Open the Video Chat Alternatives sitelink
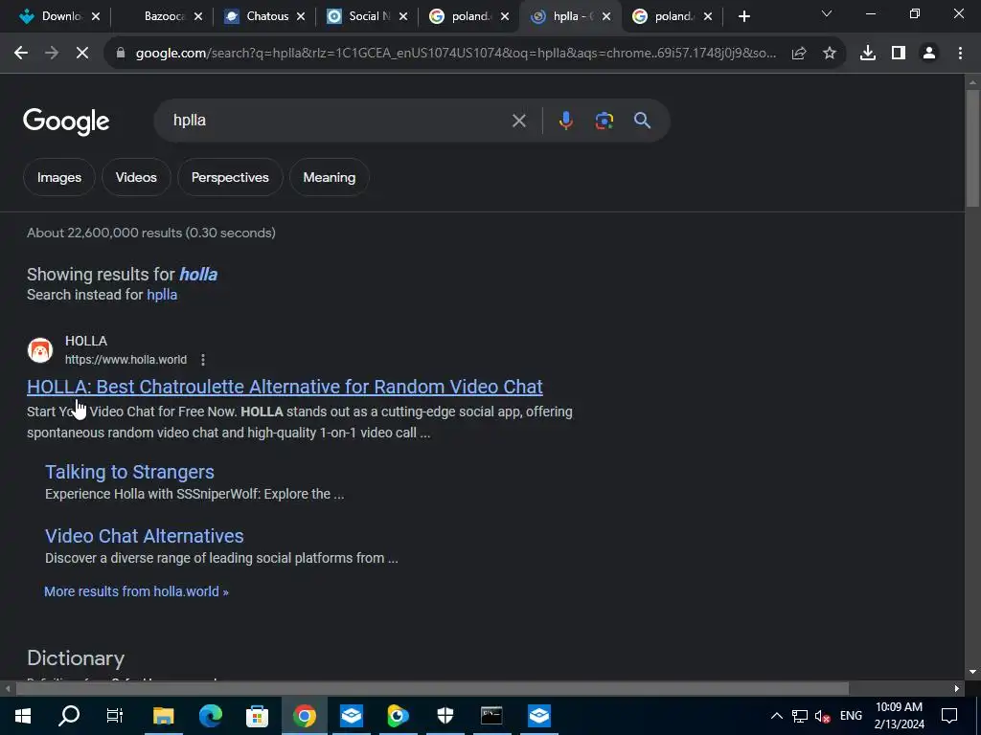 [x=145, y=536]
